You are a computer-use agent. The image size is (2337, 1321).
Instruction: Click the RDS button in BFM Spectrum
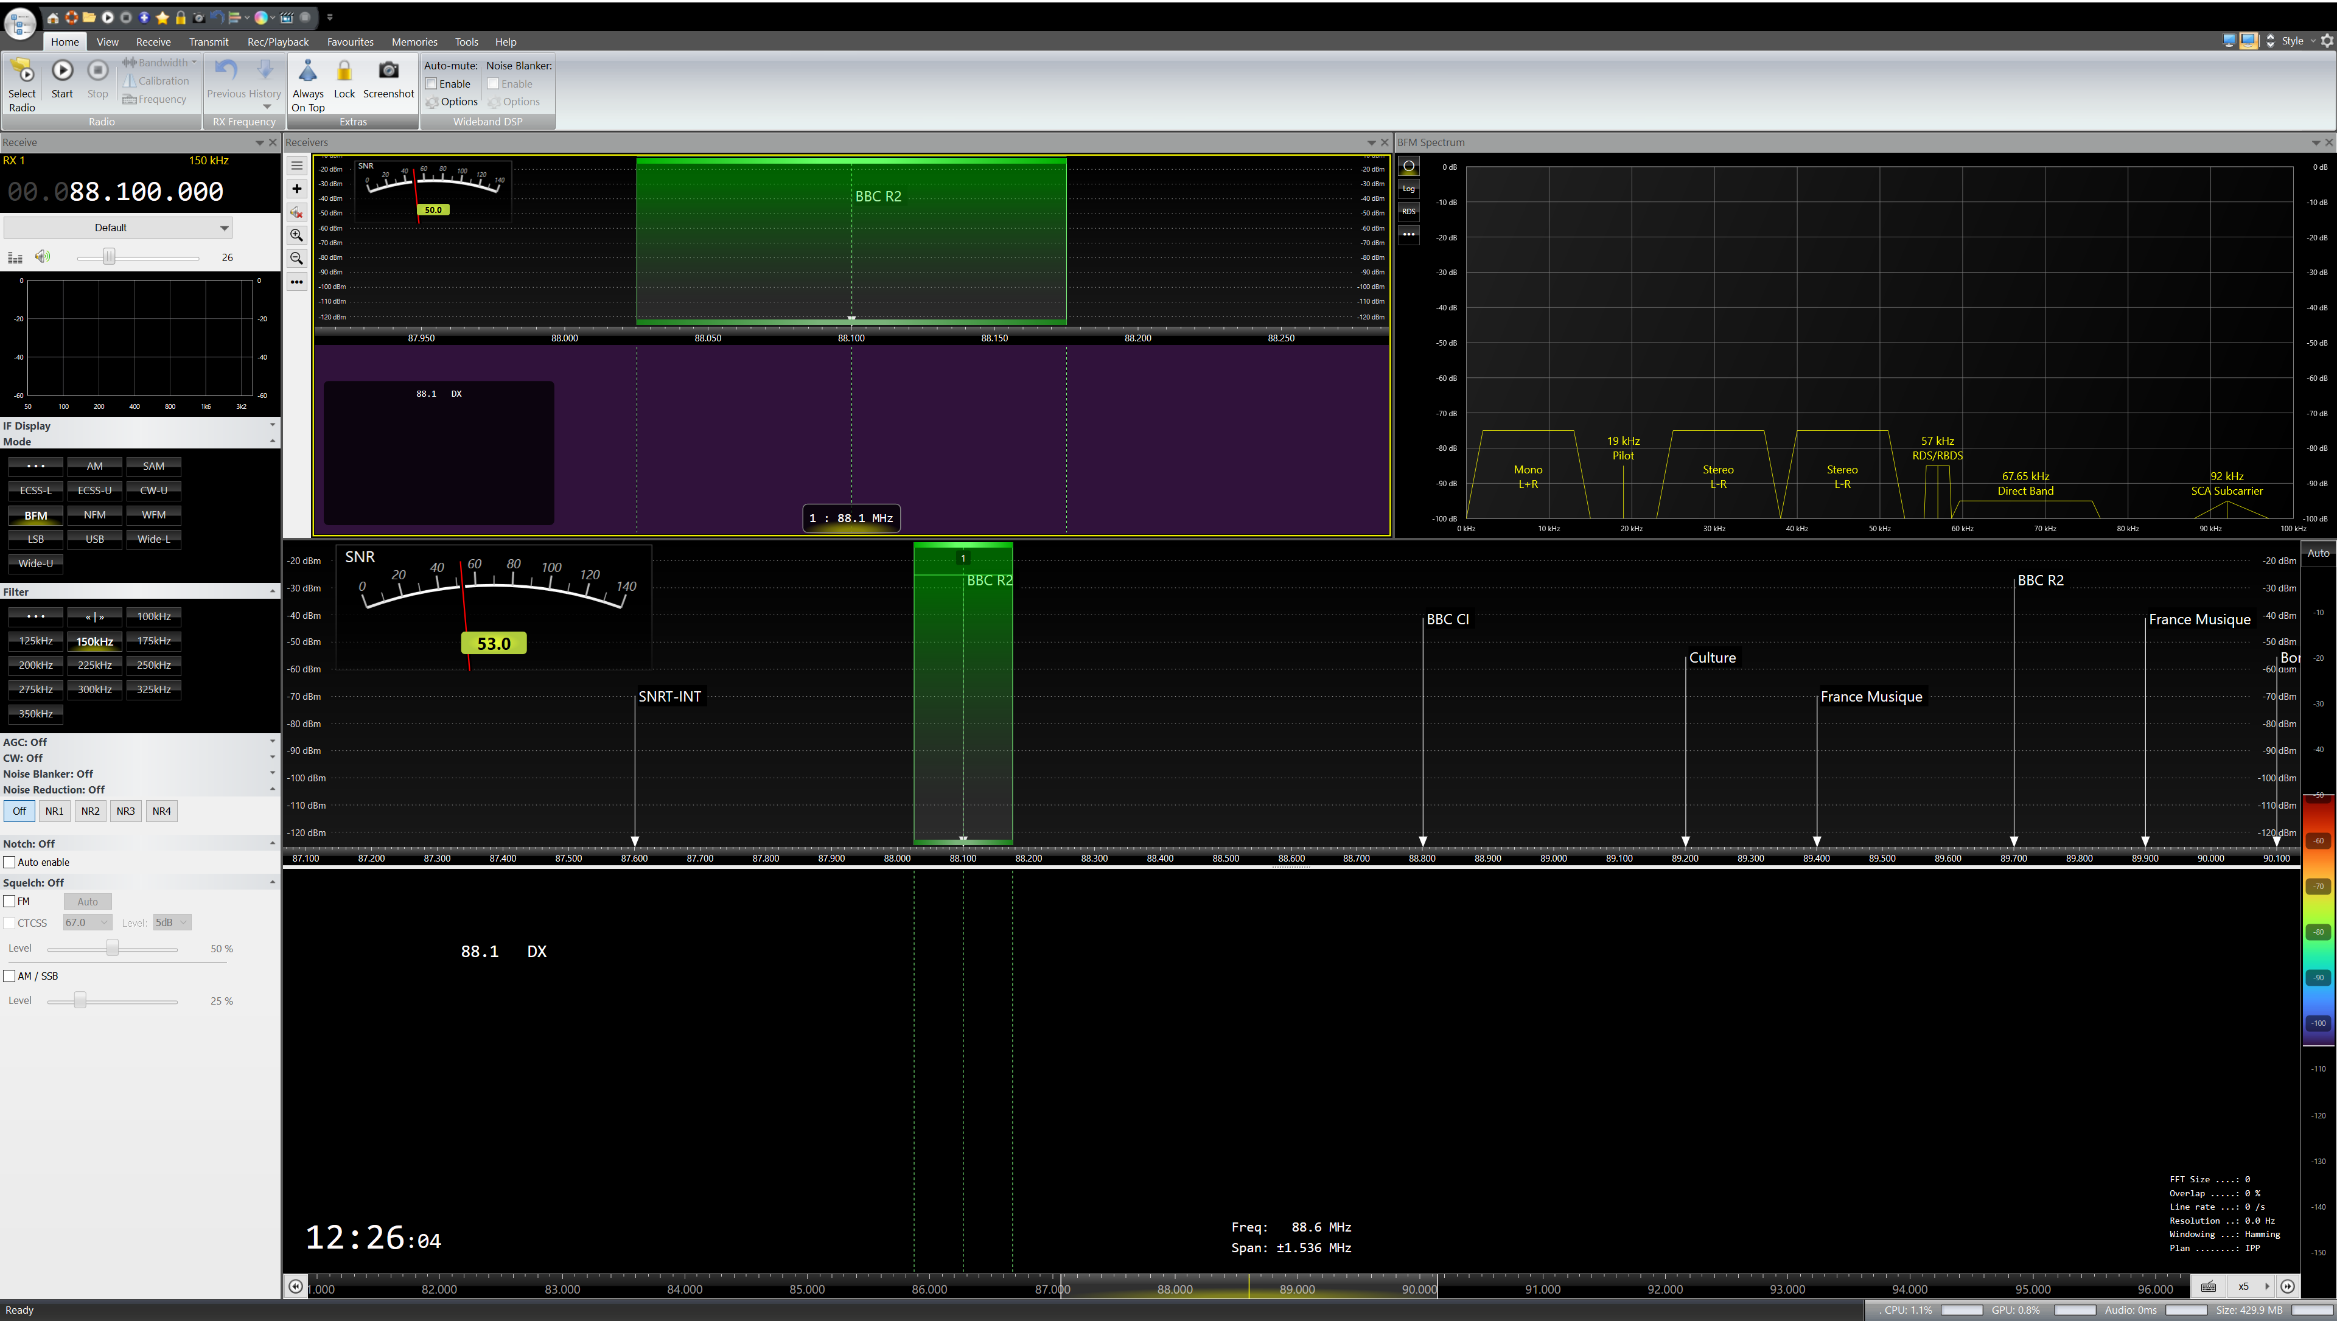point(1408,211)
